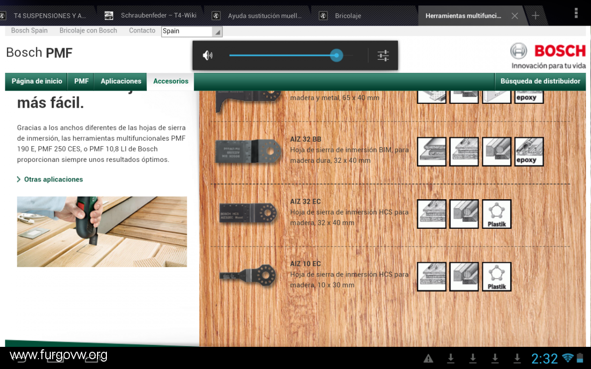Click the 'madera dura, 32 x 40 mm' description
Image resolution: width=591 pixels, height=369 pixels.
point(330,160)
